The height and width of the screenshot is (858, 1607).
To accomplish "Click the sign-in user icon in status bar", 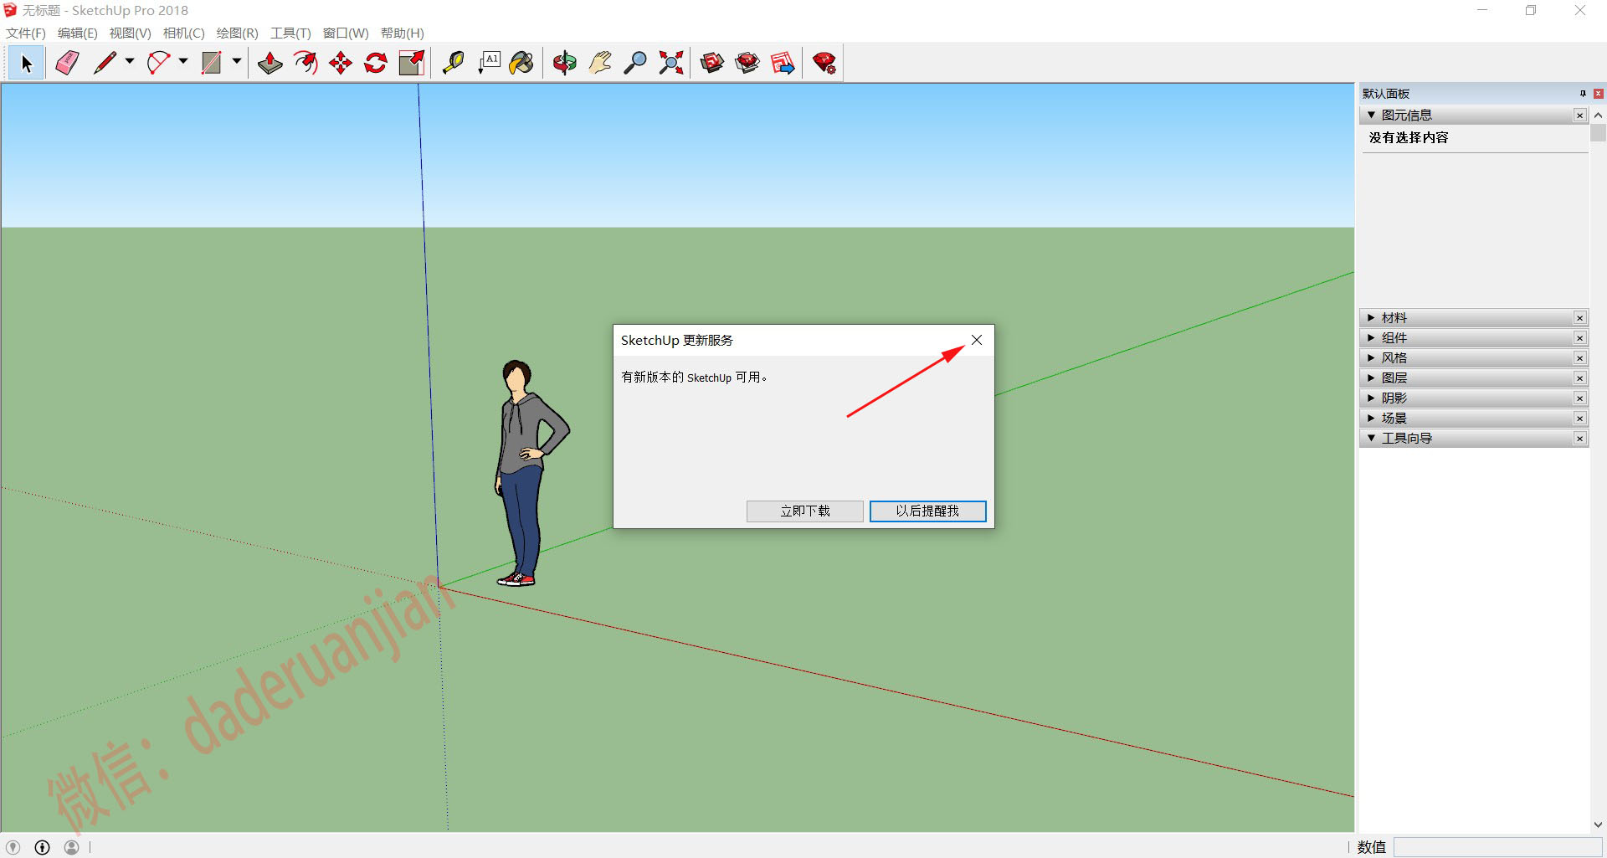I will 72,847.
